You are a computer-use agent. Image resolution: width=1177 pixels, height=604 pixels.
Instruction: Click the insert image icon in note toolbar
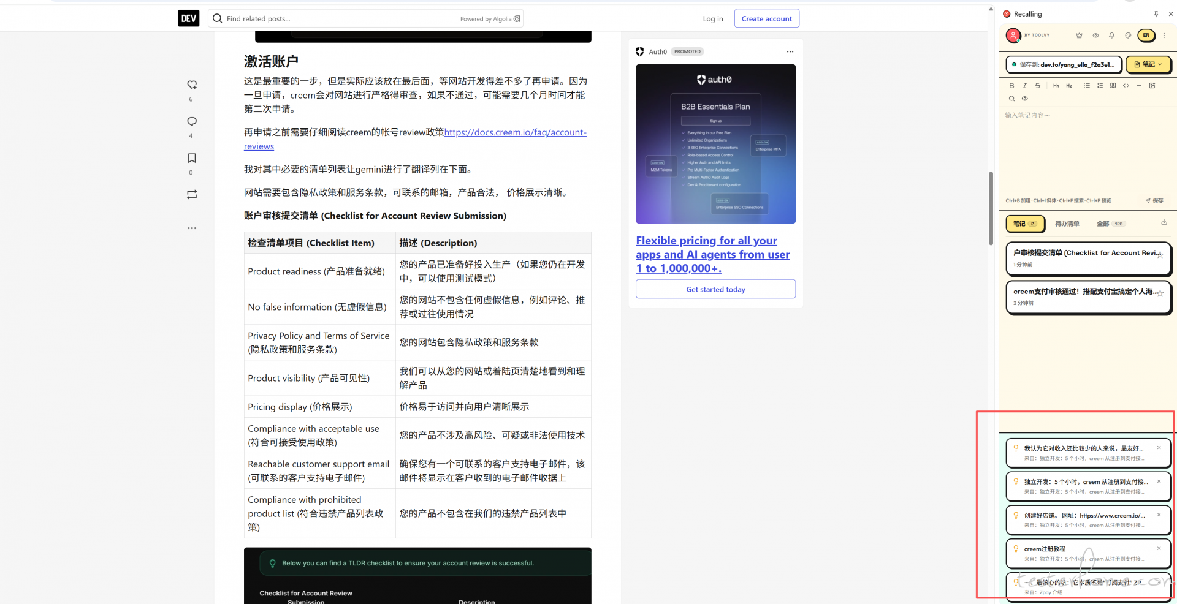click(1152, 86)
